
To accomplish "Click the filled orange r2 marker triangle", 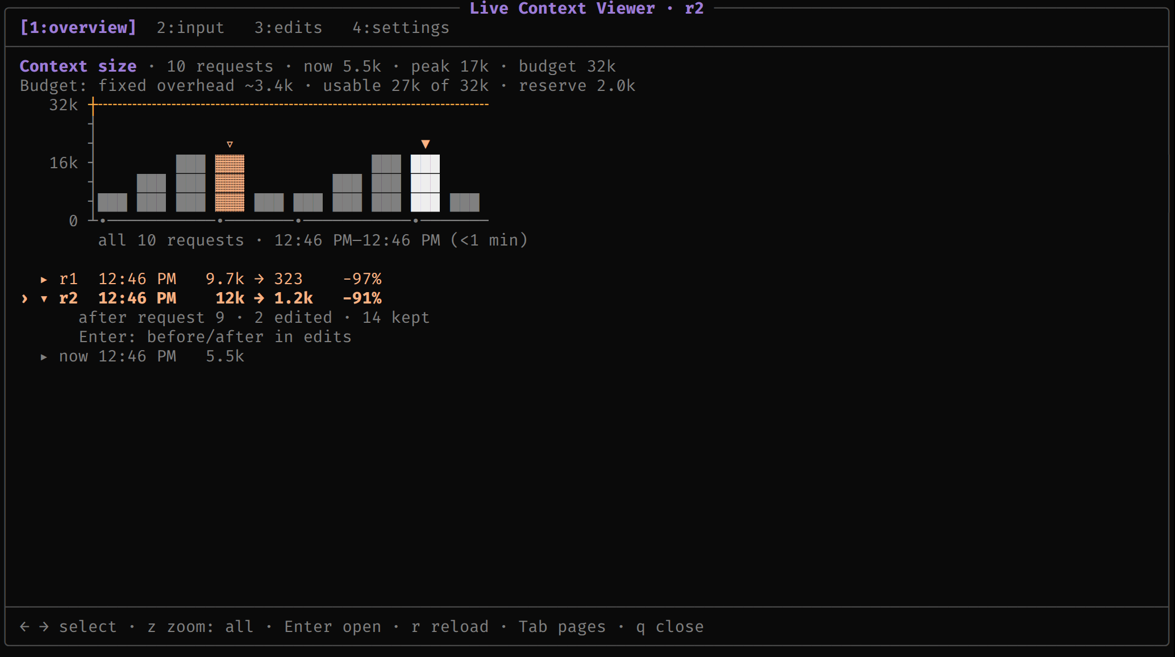I will pyautogui.click(x=425, y=144).
